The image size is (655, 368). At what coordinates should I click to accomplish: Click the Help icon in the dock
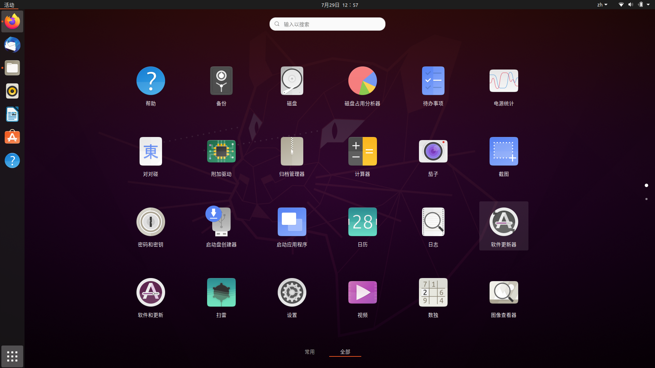pyautogui.click(x=12, y=160)
